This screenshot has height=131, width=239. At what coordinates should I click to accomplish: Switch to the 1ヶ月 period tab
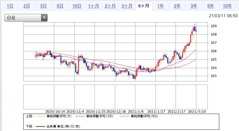[94, 6]
